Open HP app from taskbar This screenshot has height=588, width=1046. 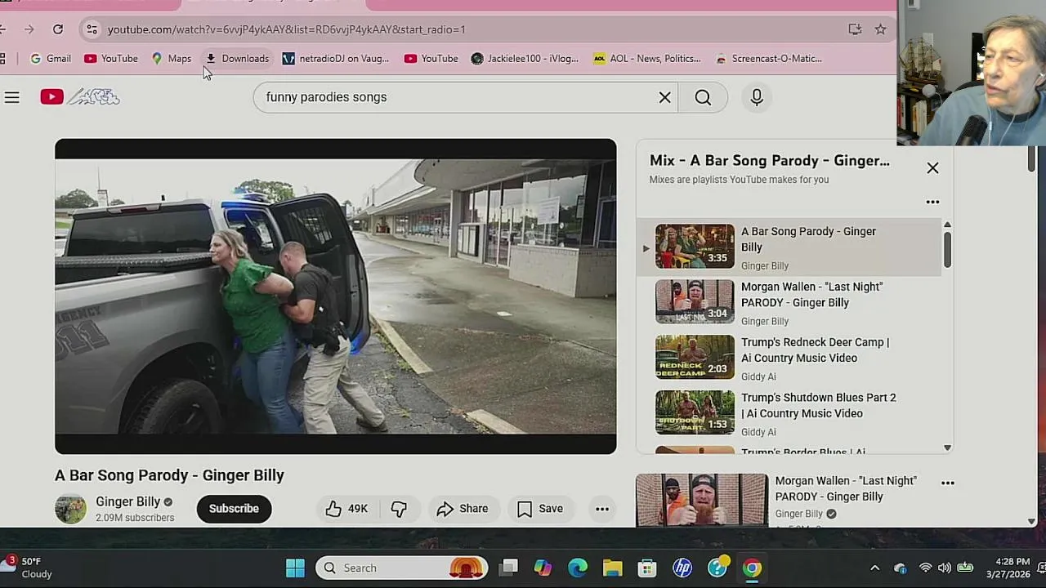[x=682, y=568]
